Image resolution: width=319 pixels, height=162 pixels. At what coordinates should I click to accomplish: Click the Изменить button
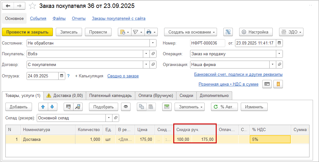[254, 107]
